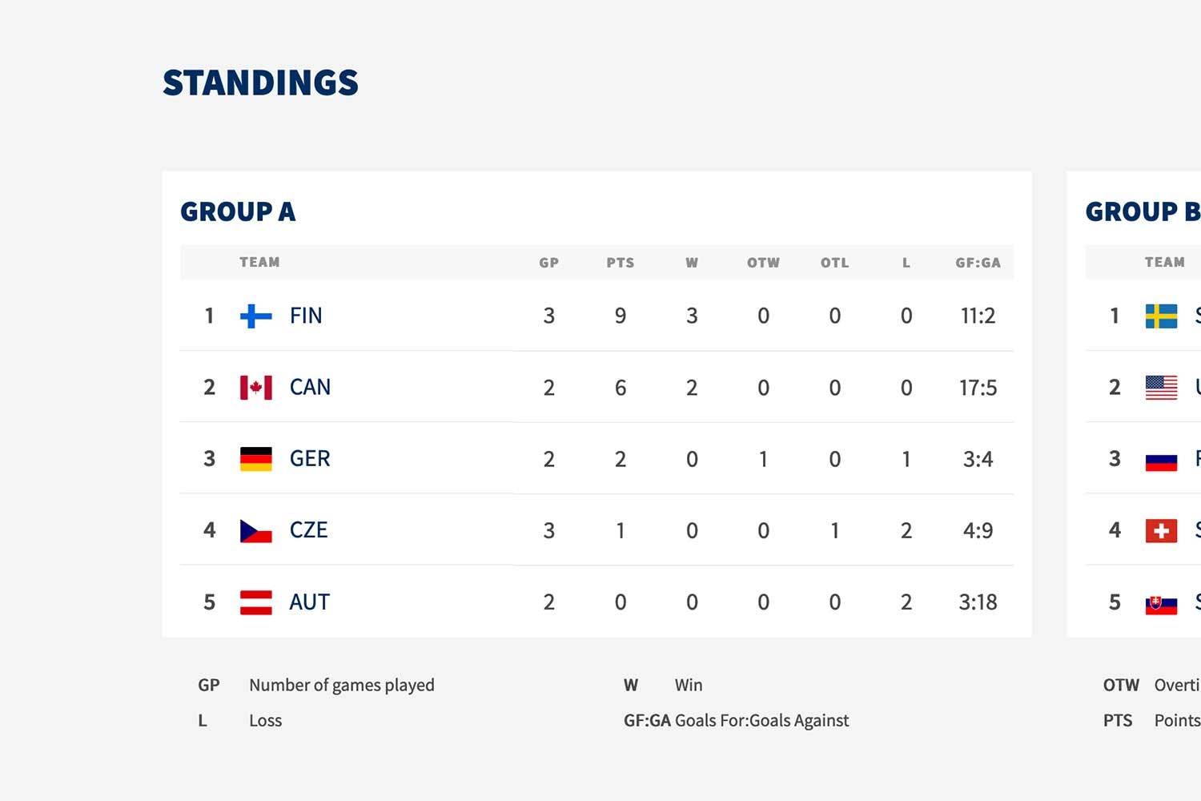
Task: Open the AUT team link
Action: (309, 602)
